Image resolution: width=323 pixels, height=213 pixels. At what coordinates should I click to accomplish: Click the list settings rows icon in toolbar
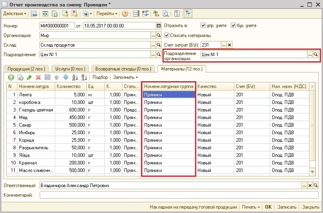pyautogui.click(x=136, y=14)
